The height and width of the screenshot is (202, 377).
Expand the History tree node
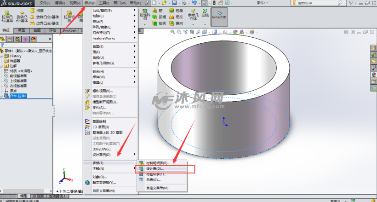(x=1, y=56)
